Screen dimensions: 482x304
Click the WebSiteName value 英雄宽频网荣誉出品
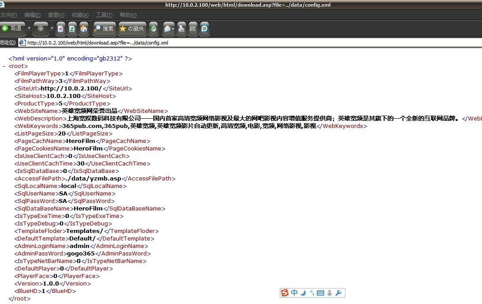pyautogui.click(x=89, y=111)
